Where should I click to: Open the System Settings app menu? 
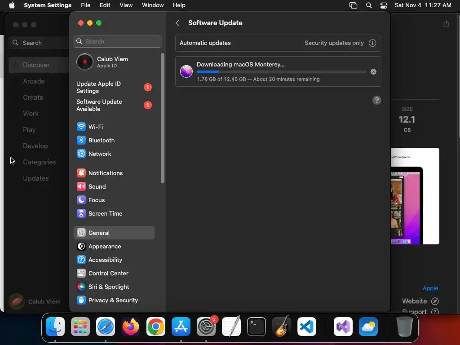(48, 5)
